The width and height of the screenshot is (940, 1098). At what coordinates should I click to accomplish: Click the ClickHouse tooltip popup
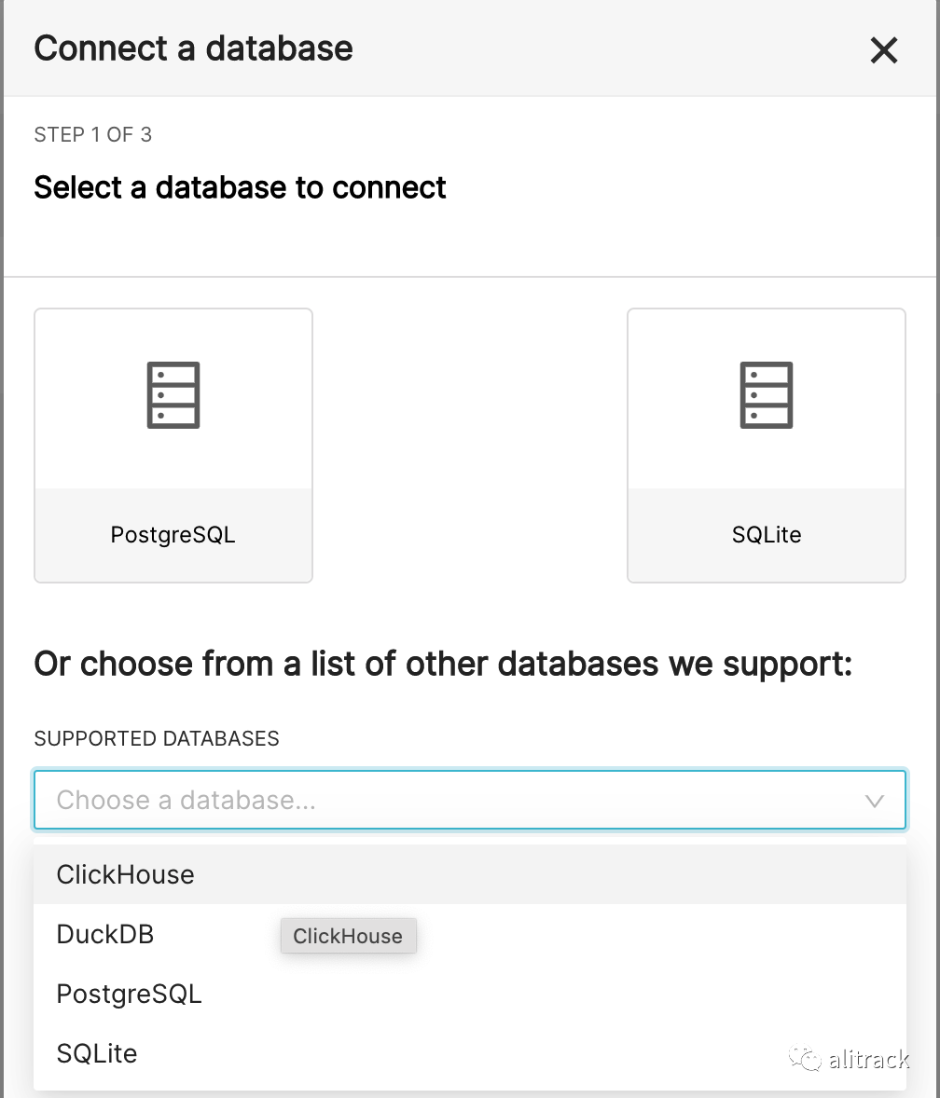point(348,937)
